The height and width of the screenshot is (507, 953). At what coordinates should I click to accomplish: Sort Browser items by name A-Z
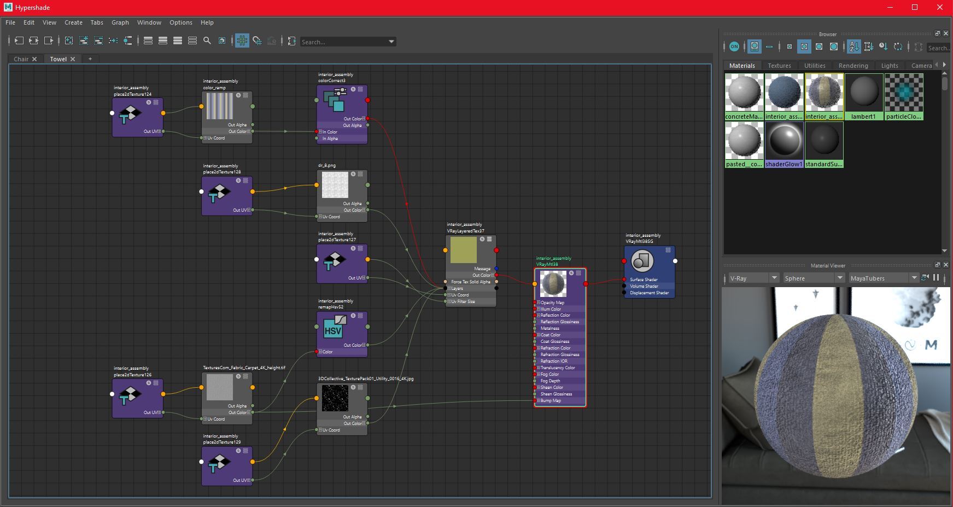[x=854, y=46]
